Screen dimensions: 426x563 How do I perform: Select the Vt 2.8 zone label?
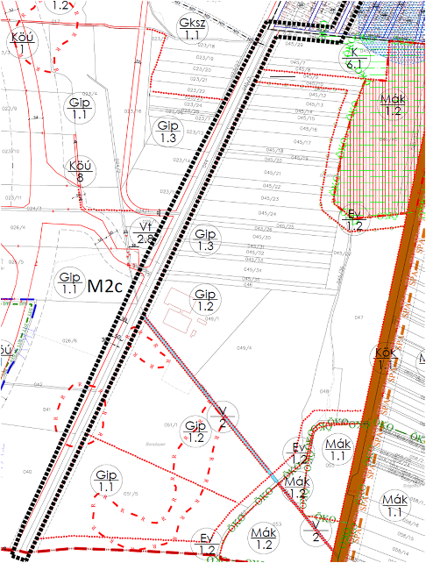pyautogui.click(x=145, y=232)
